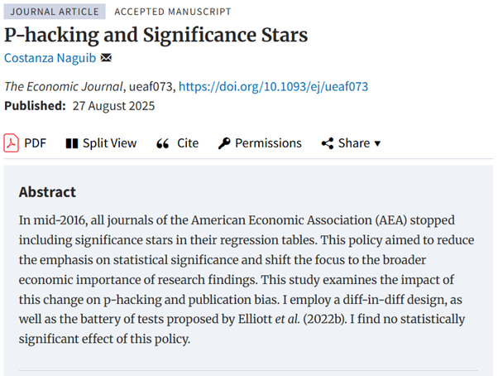Image resolution: width=498 pixels, height=376 pixels.
Task: Click the Abstract heading
Action: pyautogui.click(x=47, y=192)
